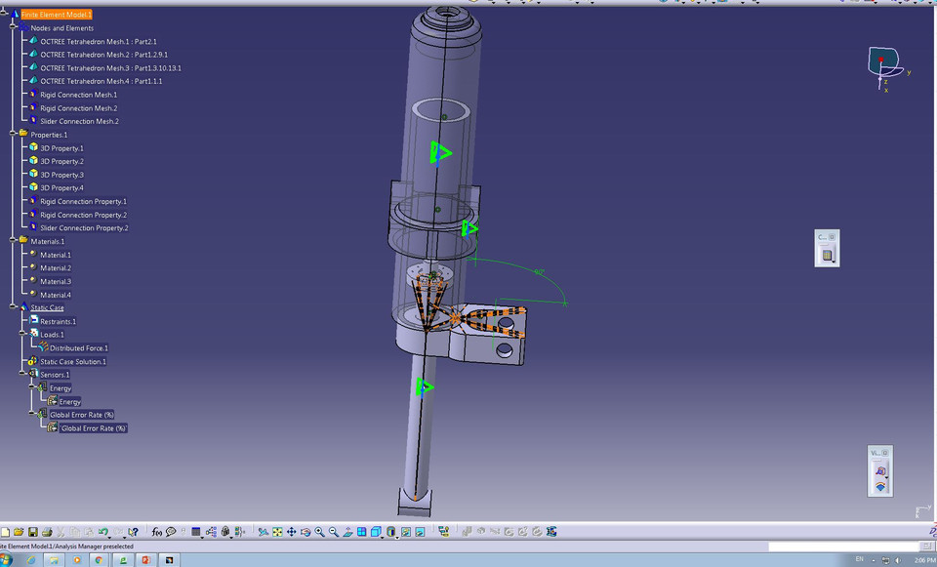
Task: Toggle Swap Visible Space
Action: (420, 531)
